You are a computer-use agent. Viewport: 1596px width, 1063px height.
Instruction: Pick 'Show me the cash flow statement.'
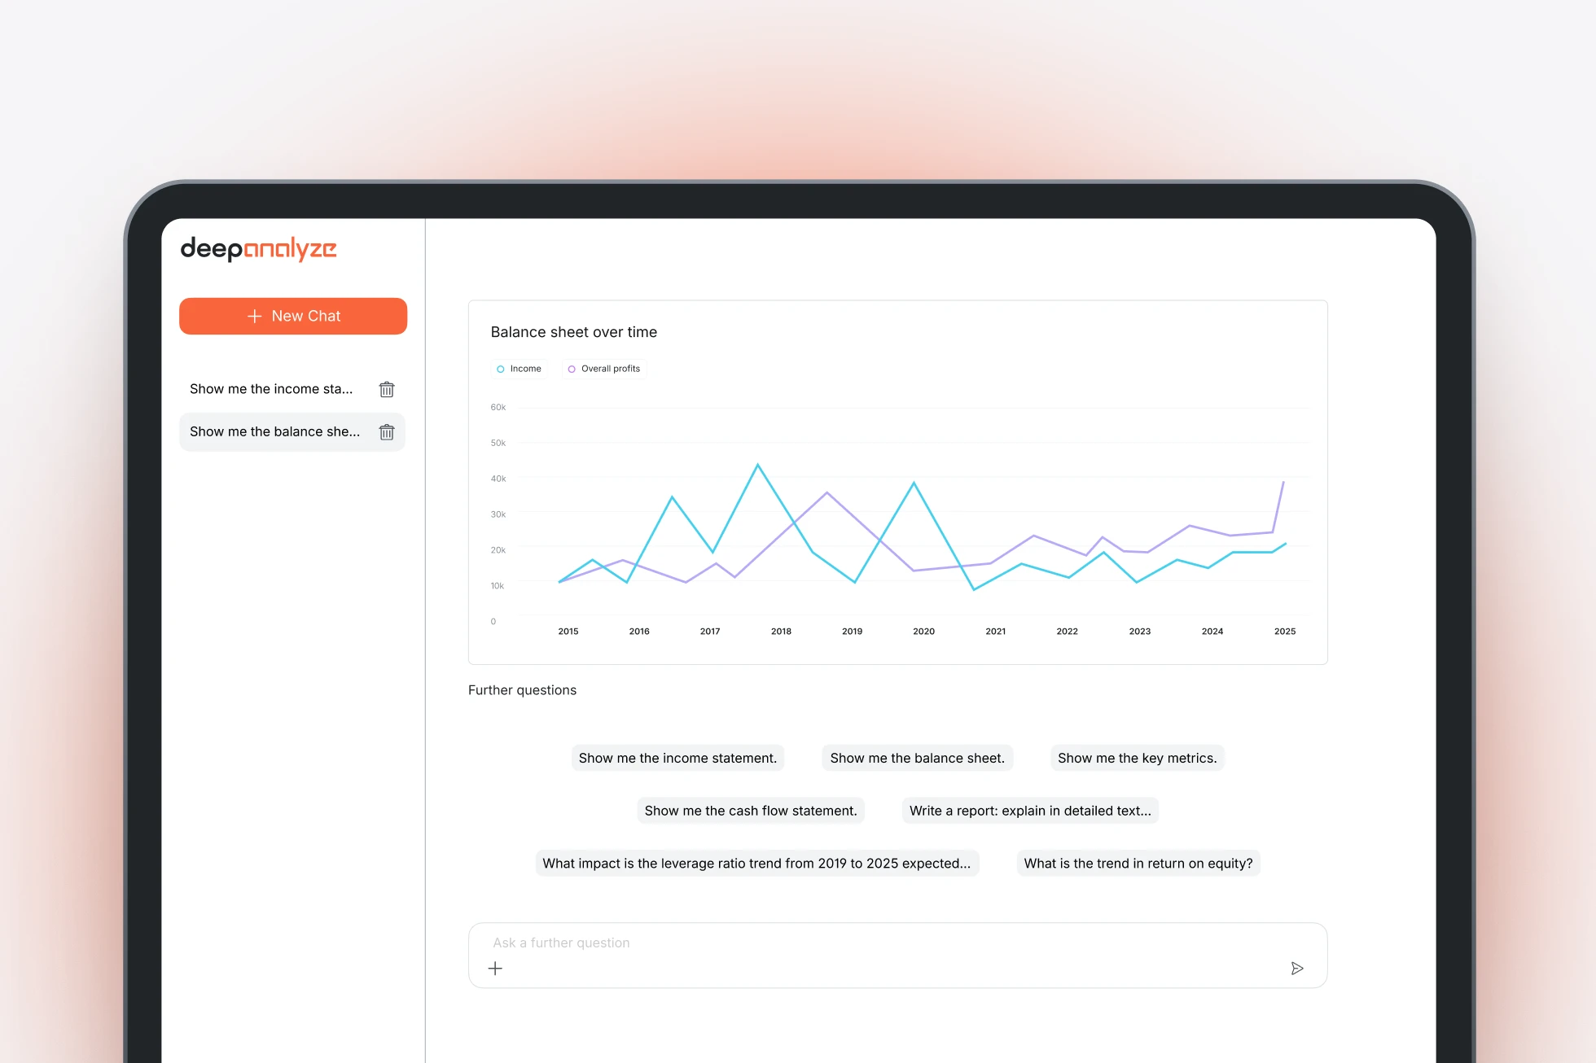[x=750, y=811]
